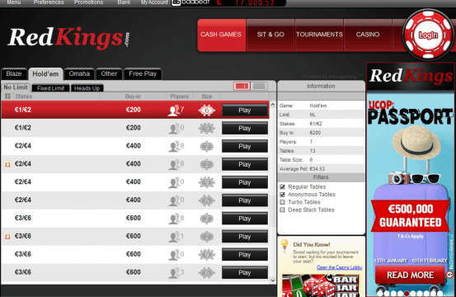Sort by the Stakes column header
Image resolution: width=456 pixels, height=297 pixels.
(24, 97)
